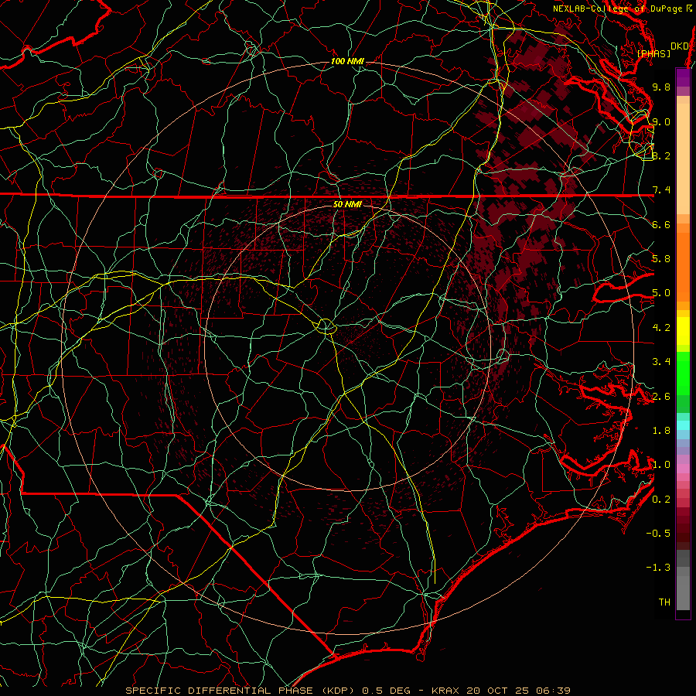This screenshot has width=696, height=696.
Task: Click the -0.5 value on the scale
Action: 658,534
